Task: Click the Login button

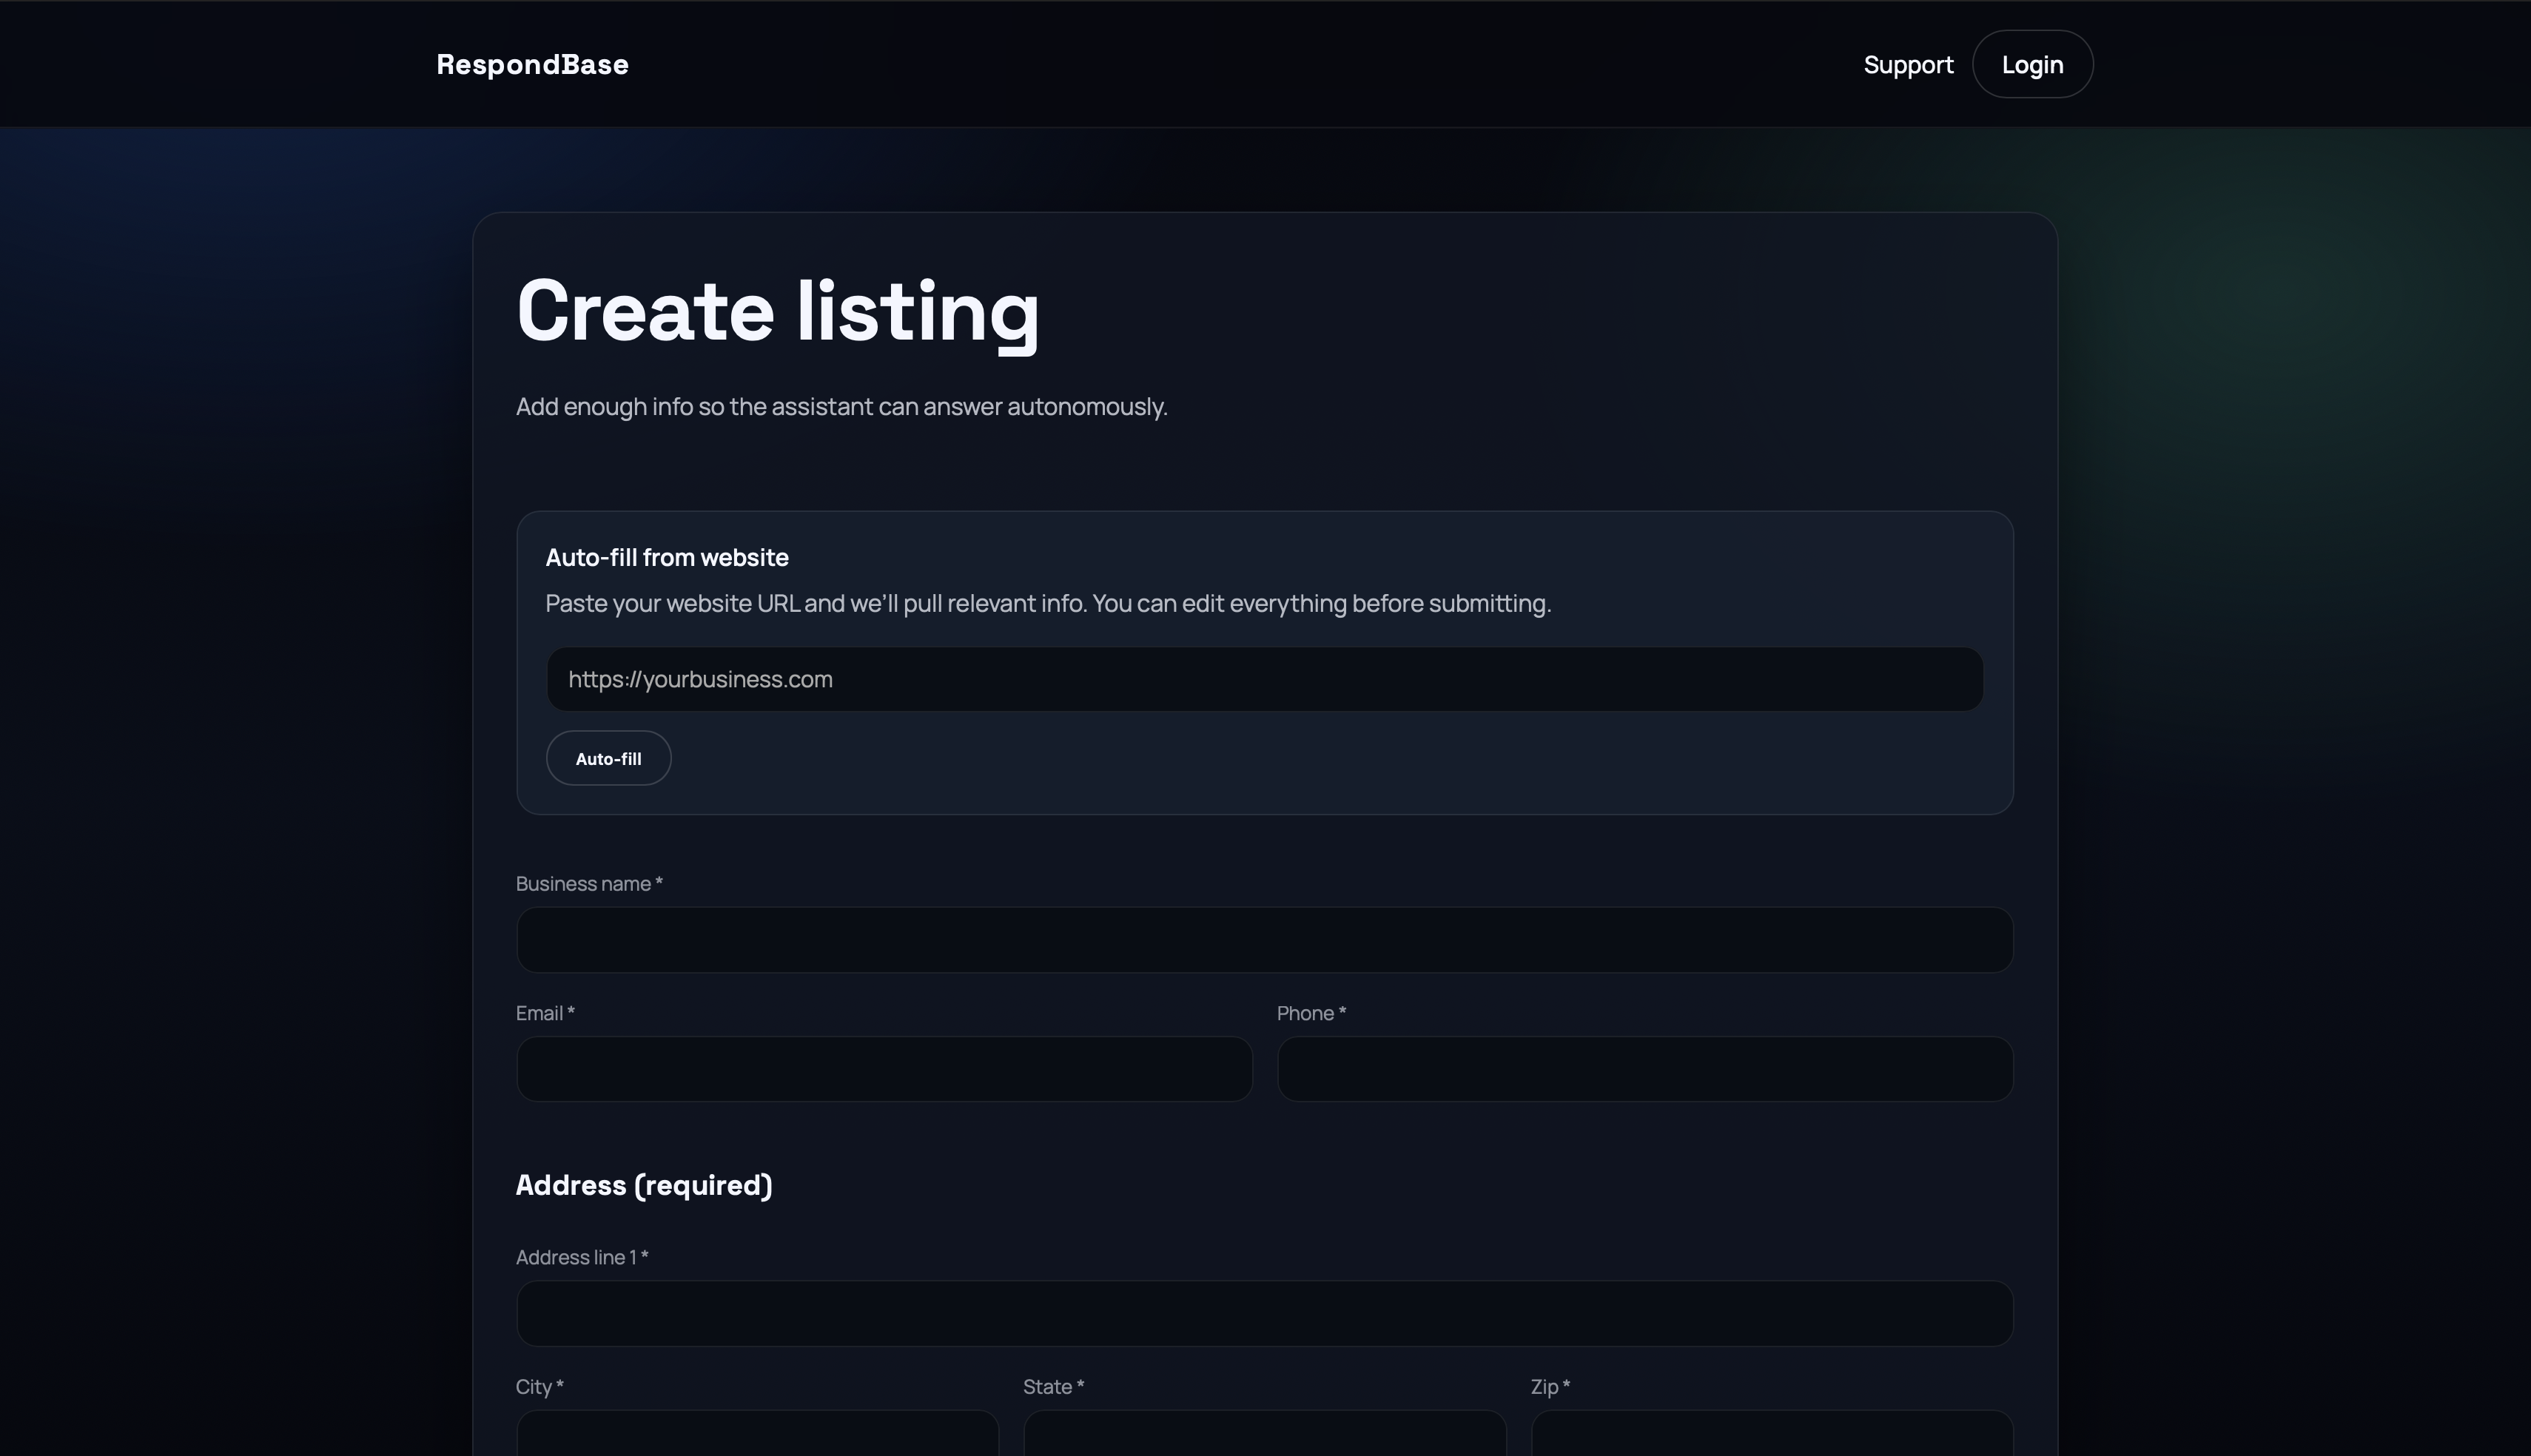Action: [x=2032, y=63]
